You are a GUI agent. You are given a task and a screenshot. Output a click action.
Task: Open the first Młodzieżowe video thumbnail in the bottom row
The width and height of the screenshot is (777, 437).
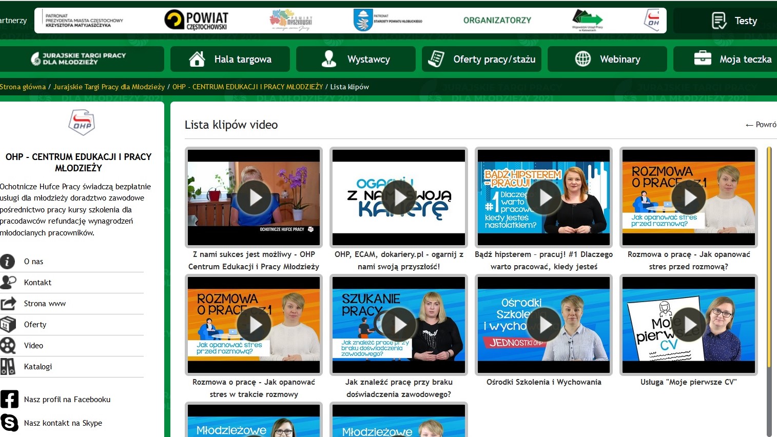[x=254, y=421]
